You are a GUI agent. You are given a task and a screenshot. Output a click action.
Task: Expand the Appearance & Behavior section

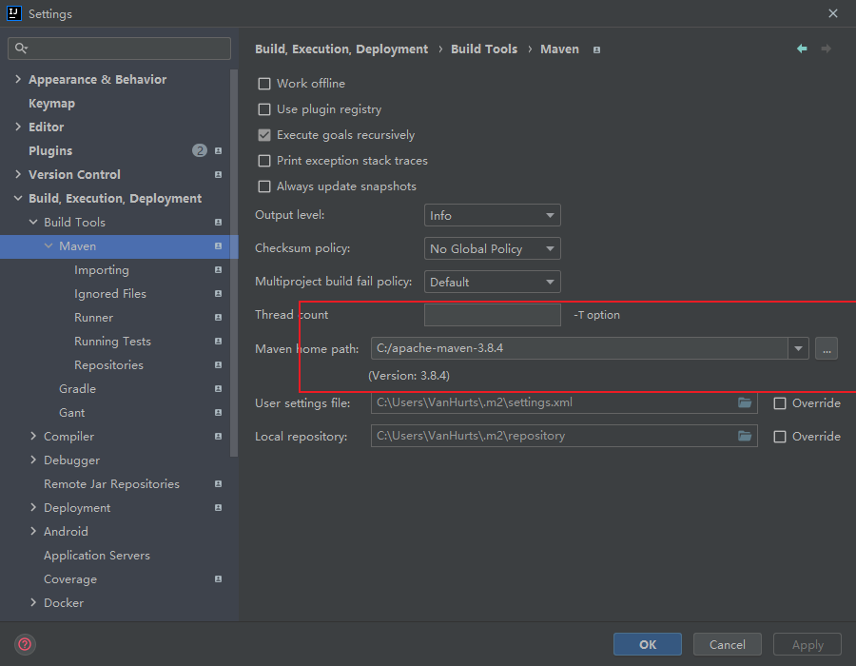click(x=18, y=79)
